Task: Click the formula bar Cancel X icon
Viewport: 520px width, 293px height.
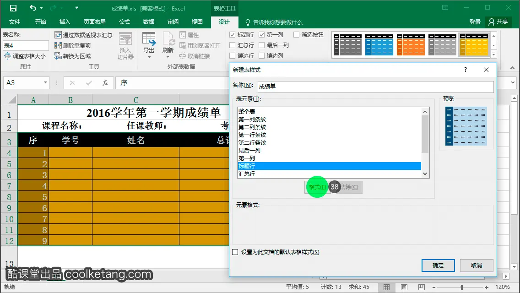Action: pos(72,83)
